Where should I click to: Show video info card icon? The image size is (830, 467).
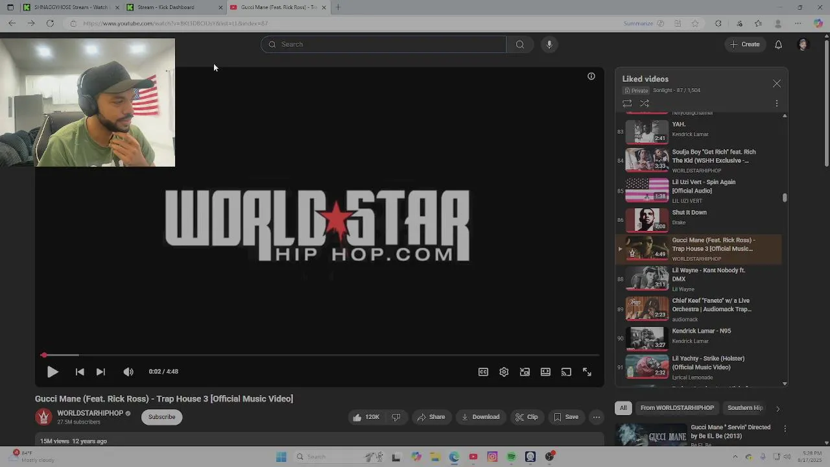(591, 76)
